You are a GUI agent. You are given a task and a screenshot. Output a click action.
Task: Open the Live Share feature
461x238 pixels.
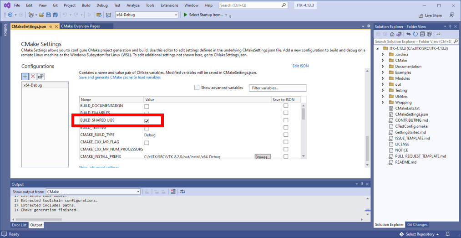[x=431, y=16]
